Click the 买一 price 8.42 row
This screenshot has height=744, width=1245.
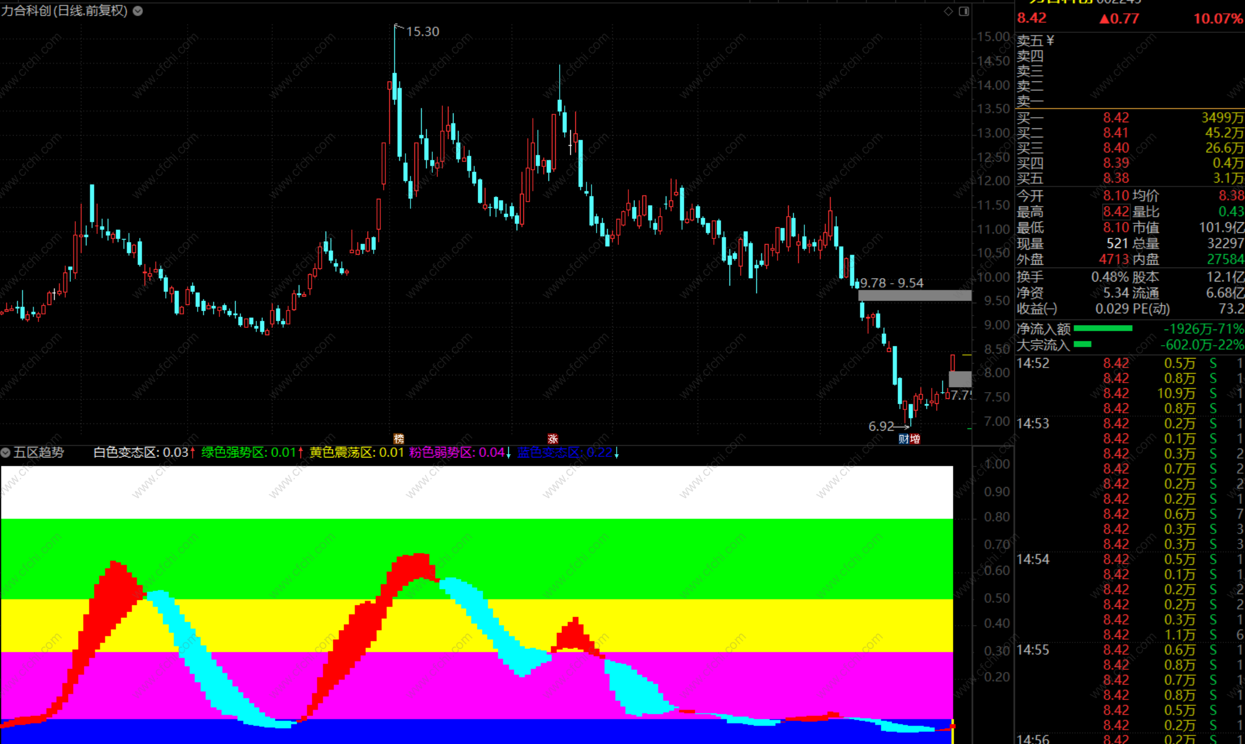[1115, 118]
